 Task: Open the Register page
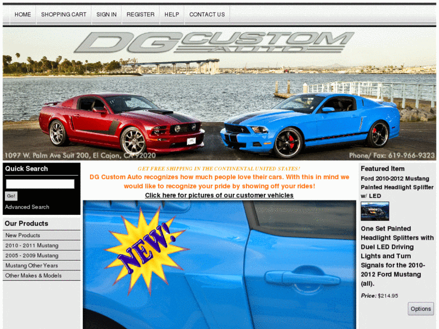(140, 14)
